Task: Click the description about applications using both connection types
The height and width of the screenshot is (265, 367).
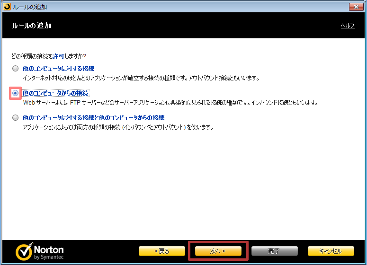Action: (118, 127)
